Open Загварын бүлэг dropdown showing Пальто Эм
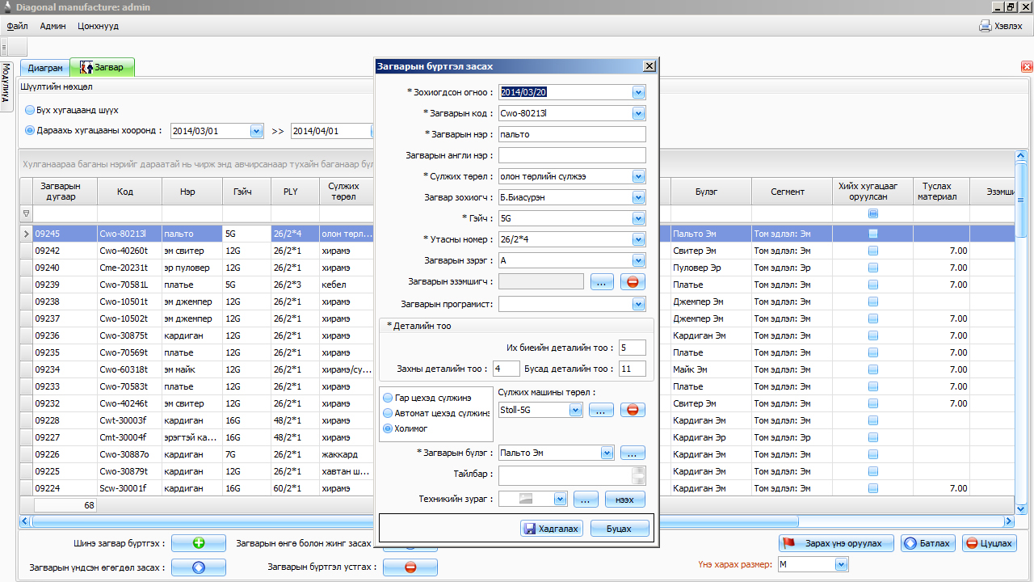Image resolution: width=1034 pixels, height=582 pixels. pyautogui.click(x=607, y=453)
